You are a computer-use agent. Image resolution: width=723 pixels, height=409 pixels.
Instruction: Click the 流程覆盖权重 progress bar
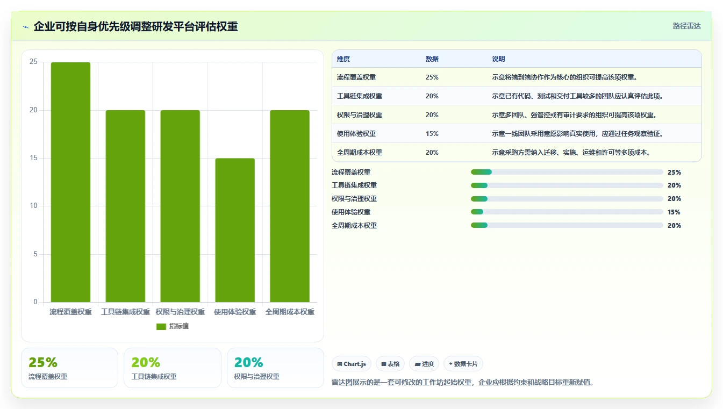[567, 172]
